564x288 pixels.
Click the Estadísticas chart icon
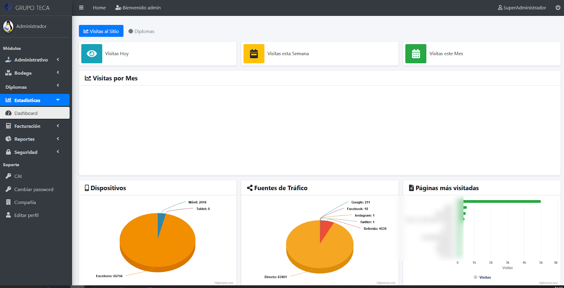pyautogui.click(x=8, y=100)
